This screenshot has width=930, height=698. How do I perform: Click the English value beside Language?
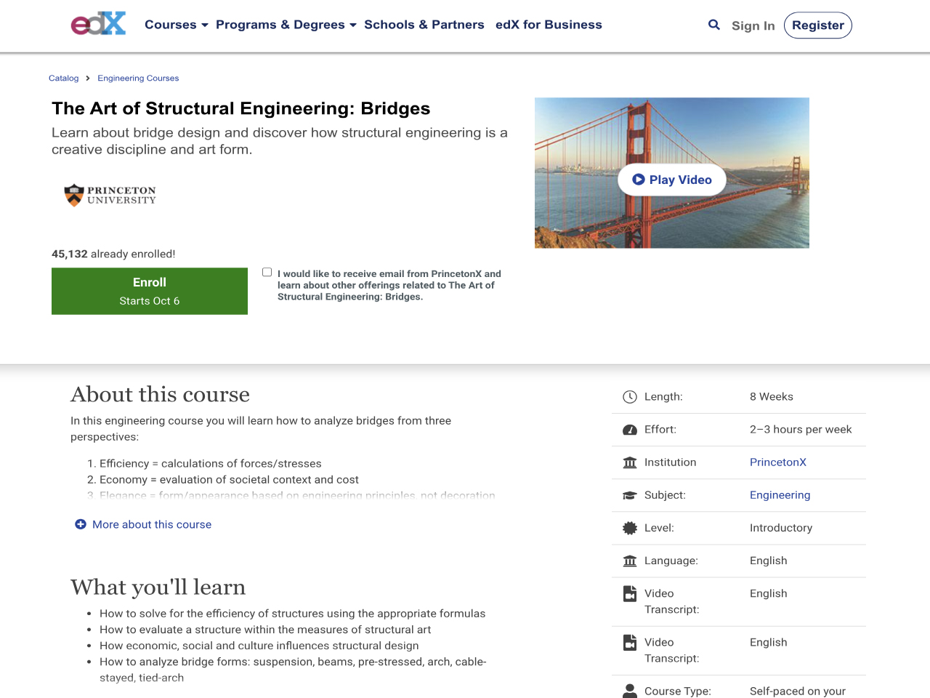tap(769, 561)
